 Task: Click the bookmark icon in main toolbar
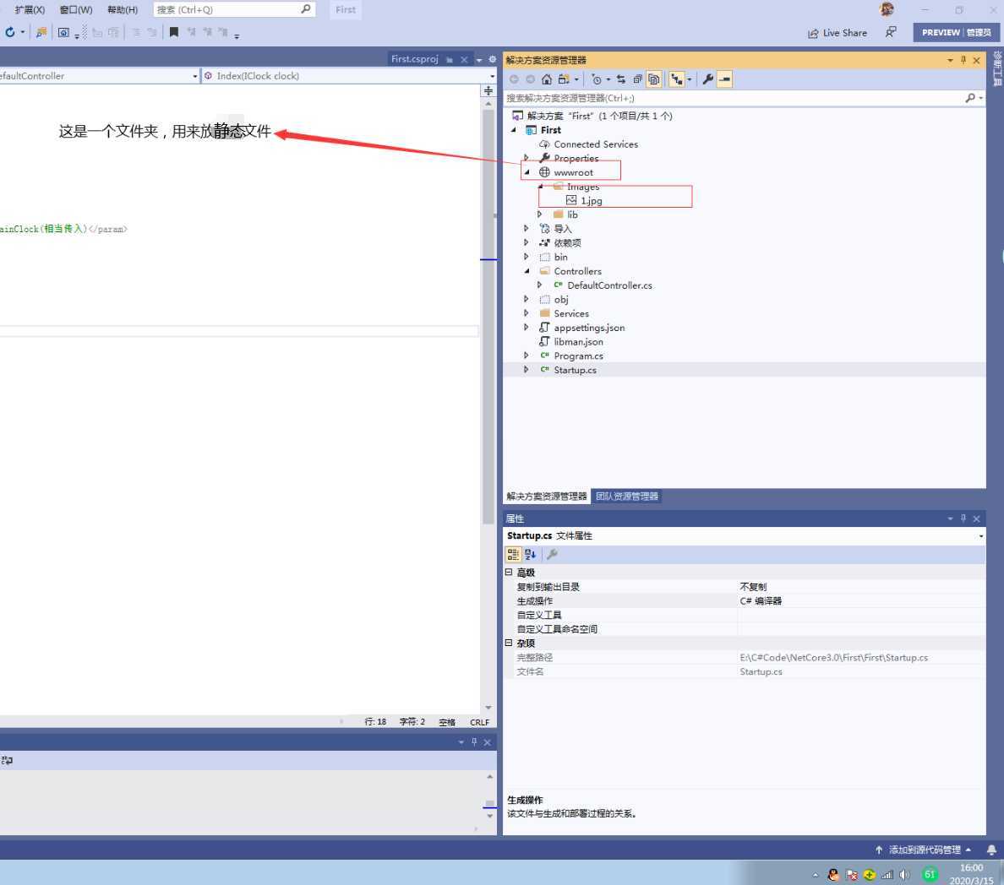(x=174, y=32)
